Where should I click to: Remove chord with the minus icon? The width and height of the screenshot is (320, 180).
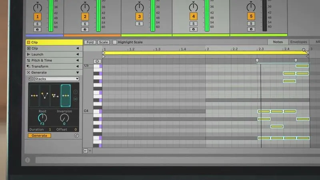[x=75, y=99]
